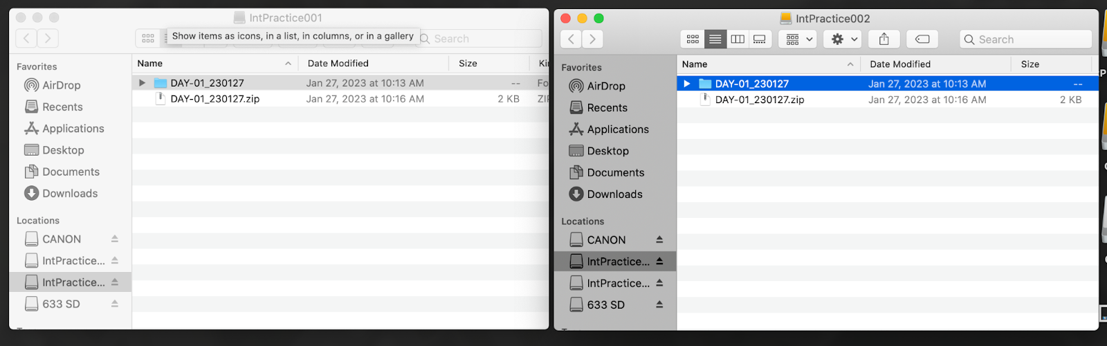Select DAY-01_230127 folder icon in IntPractice001
Viewport: 1107px width, 346px height.
tap(161, 83)
